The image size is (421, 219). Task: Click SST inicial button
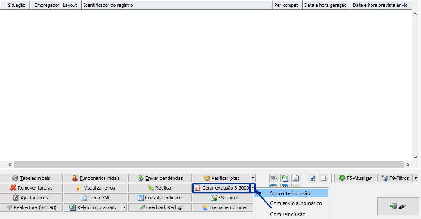(224, 198)
